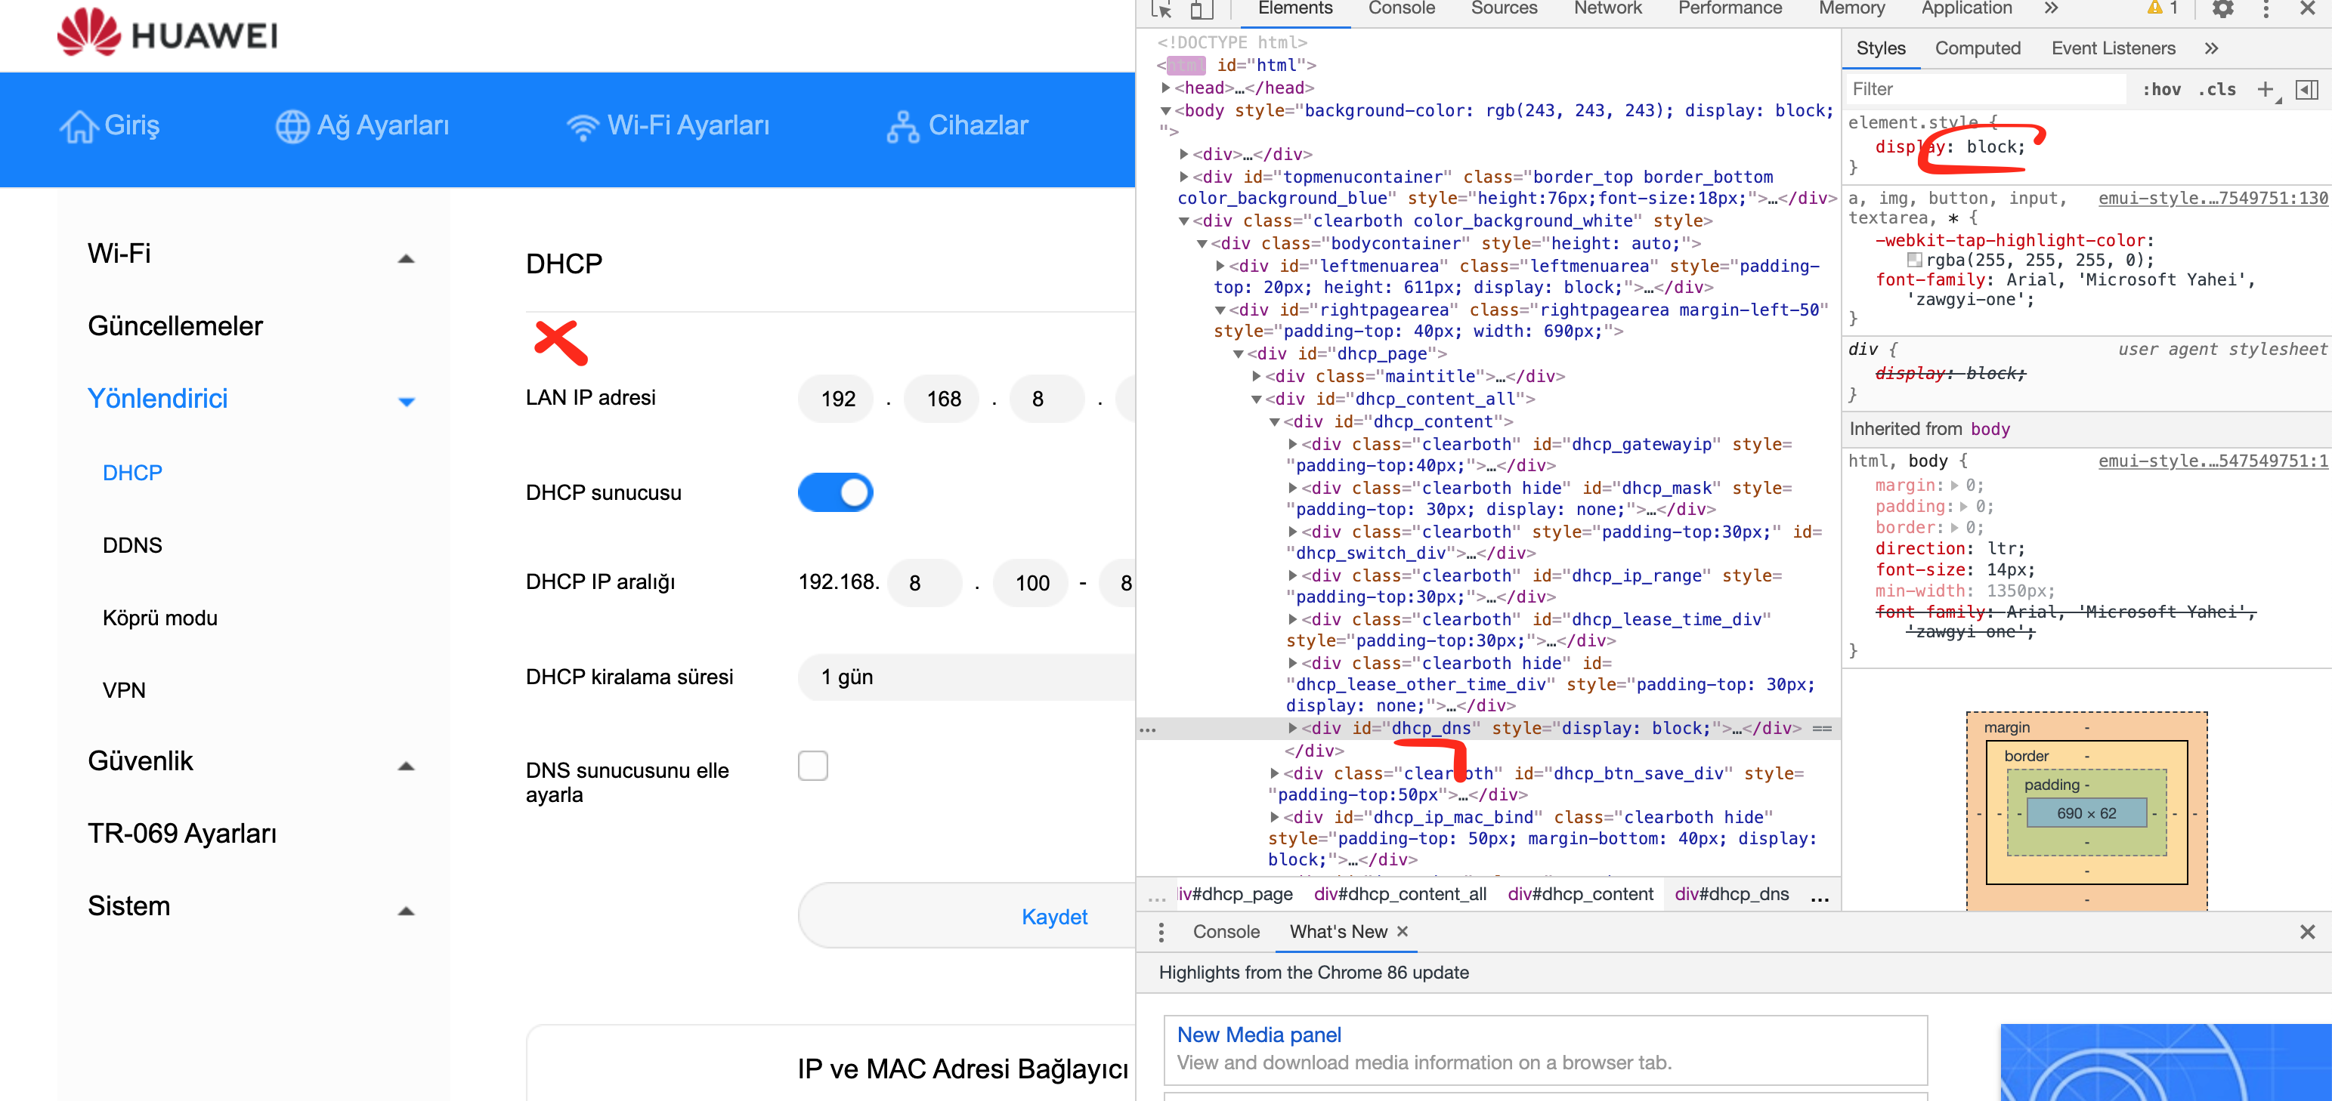Viewport: 2332px width, 1101px height.
Task: Open DevTools settings gear
Action: coord(2222,9)
